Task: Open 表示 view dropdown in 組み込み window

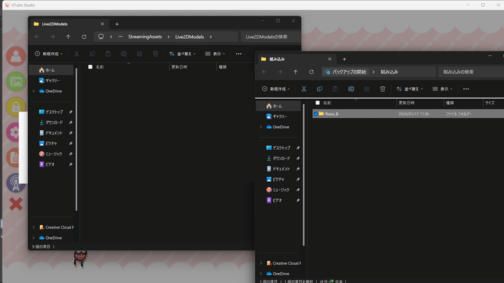Action: (443, 89)
